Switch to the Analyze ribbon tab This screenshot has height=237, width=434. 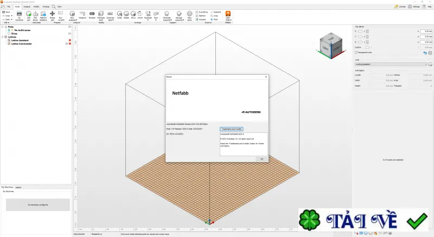pos(27,7)
